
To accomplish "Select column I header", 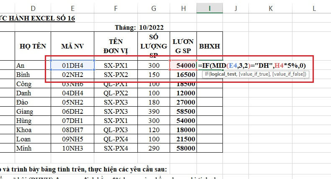I will pyautogui.click(x=209, y=8).
